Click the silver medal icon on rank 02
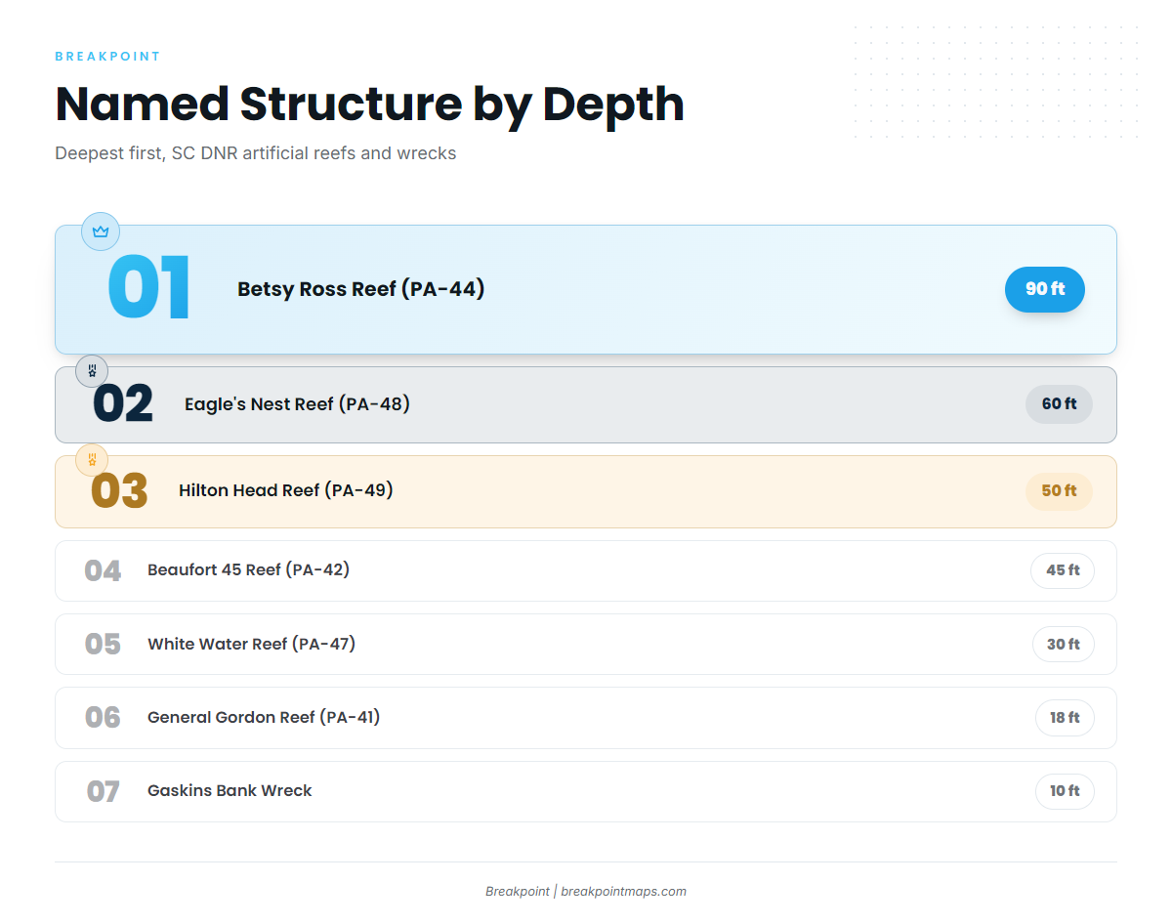Viewport: 1172px width, 924px height. [x=92, y=371]
